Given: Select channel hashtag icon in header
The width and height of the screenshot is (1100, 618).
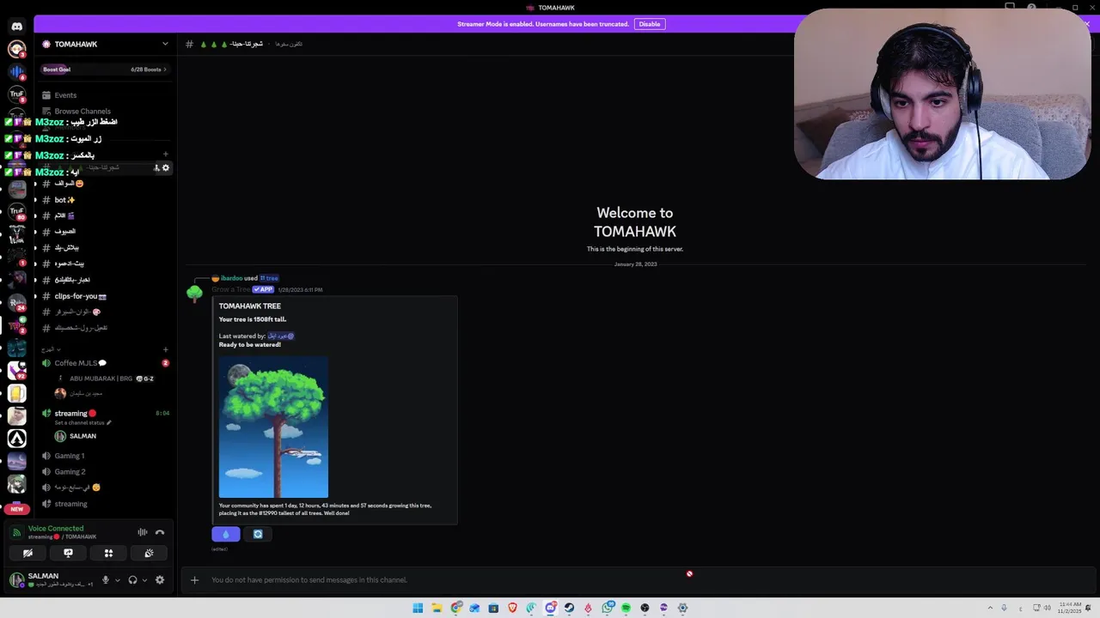Looking at the screenshot, I should click(x=190, y=44).
